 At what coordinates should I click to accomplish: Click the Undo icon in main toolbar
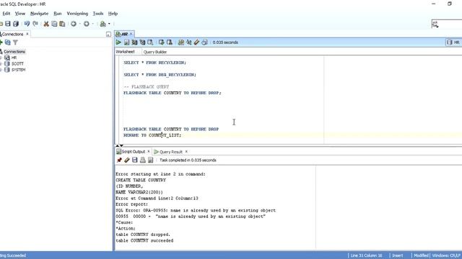[27, 24]
